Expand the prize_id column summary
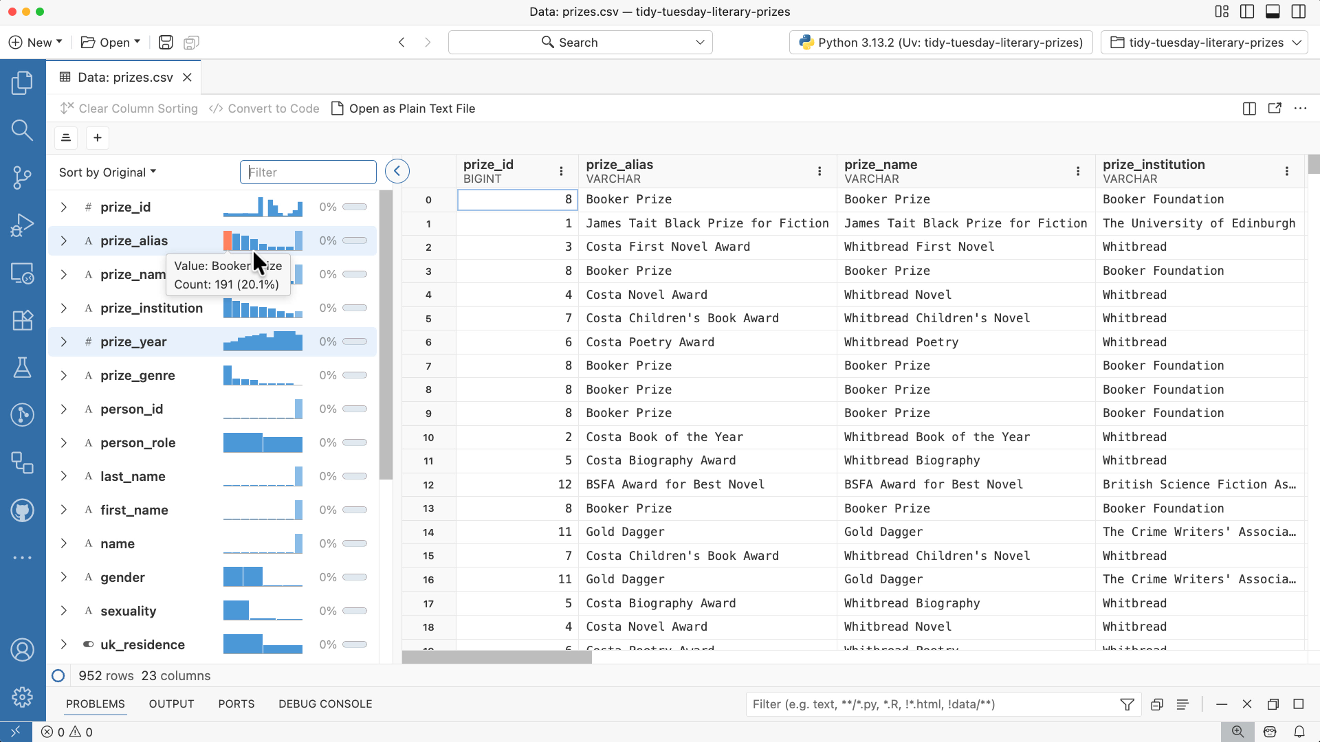The image size is (1320, 742). point(63,207)
